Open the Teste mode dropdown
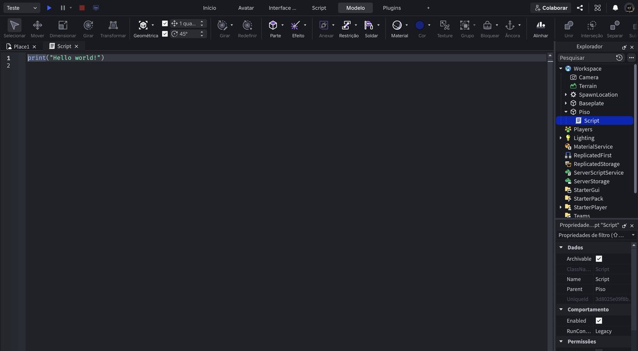 coord(21,8)
